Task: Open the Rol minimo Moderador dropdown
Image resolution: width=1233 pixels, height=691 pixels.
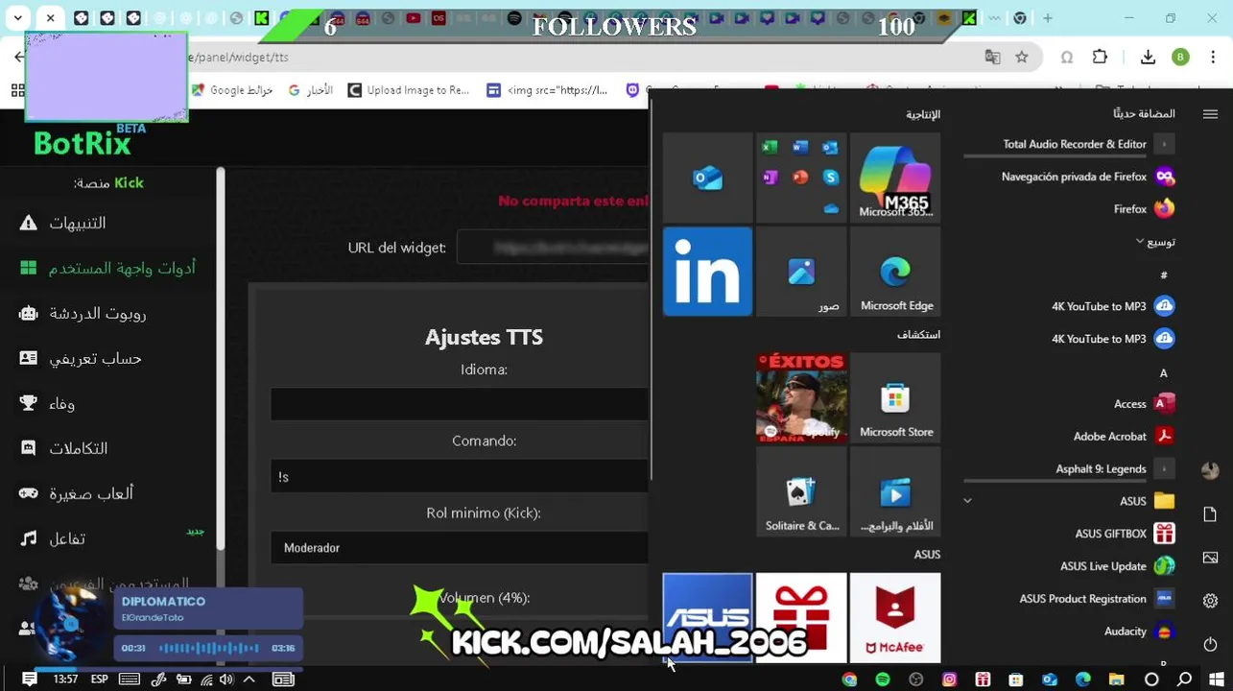Action: click(x=460, y=547)
